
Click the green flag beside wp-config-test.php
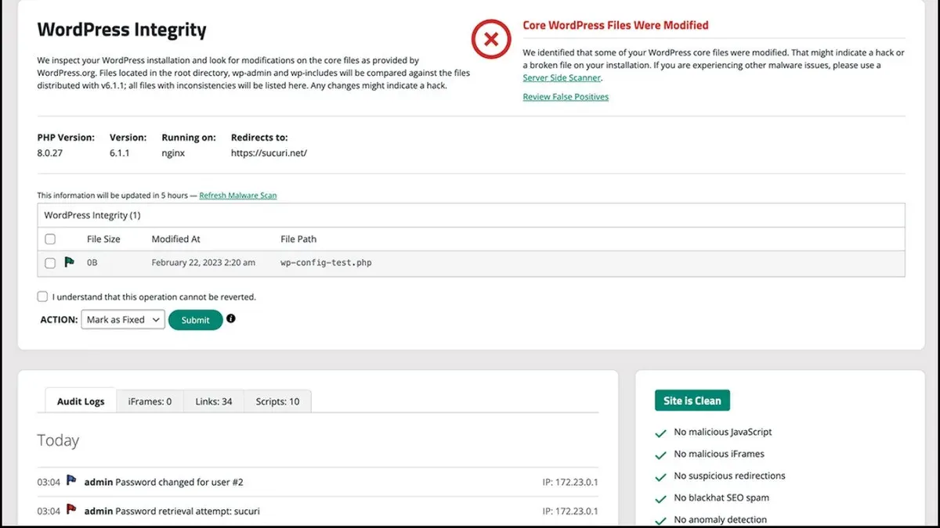pos(69,262)
